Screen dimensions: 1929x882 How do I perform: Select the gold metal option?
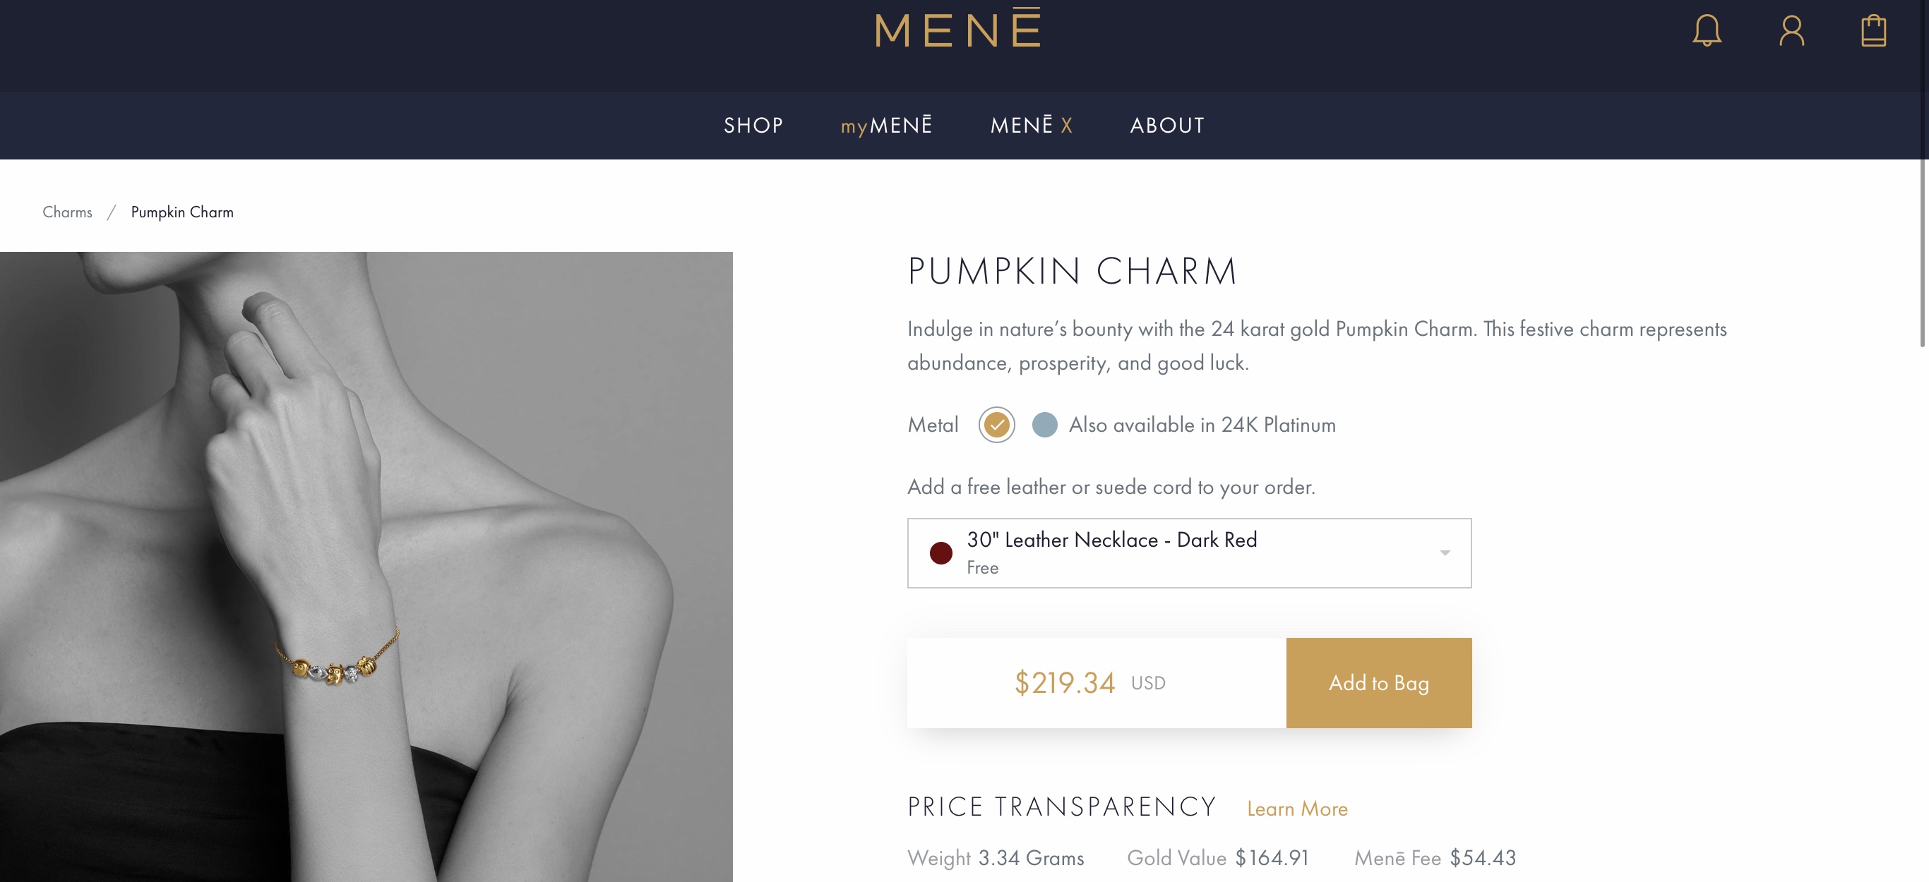(x=996, y=425)
